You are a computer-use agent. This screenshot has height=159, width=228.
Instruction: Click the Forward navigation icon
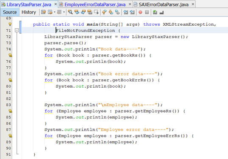coord(59,12)
